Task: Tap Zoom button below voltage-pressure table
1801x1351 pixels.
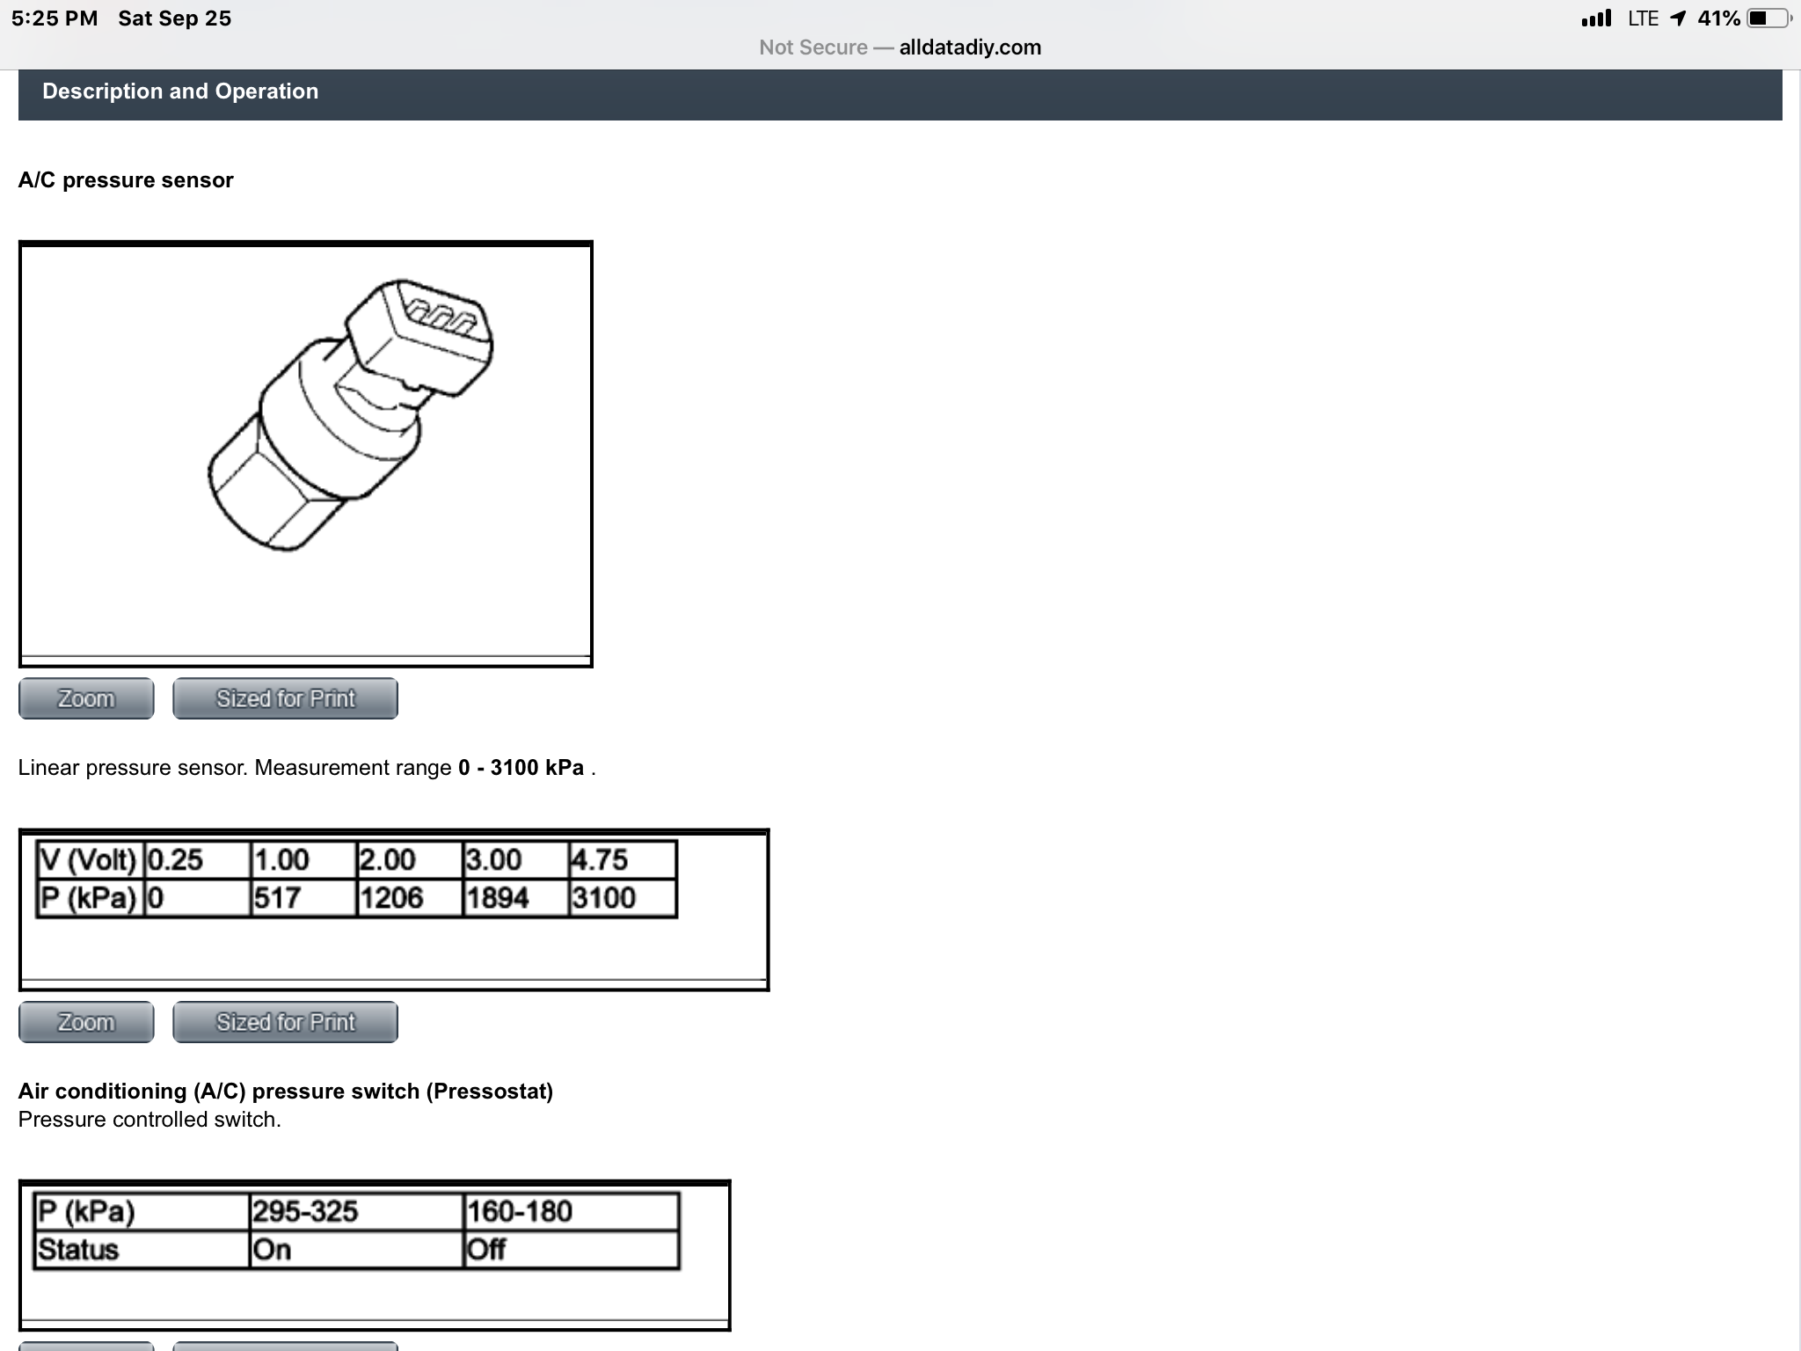Action: [86, 1022]
